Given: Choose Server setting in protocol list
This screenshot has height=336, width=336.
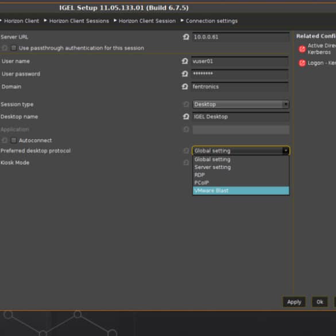Looking at the screenshot, I should (241, 167).
